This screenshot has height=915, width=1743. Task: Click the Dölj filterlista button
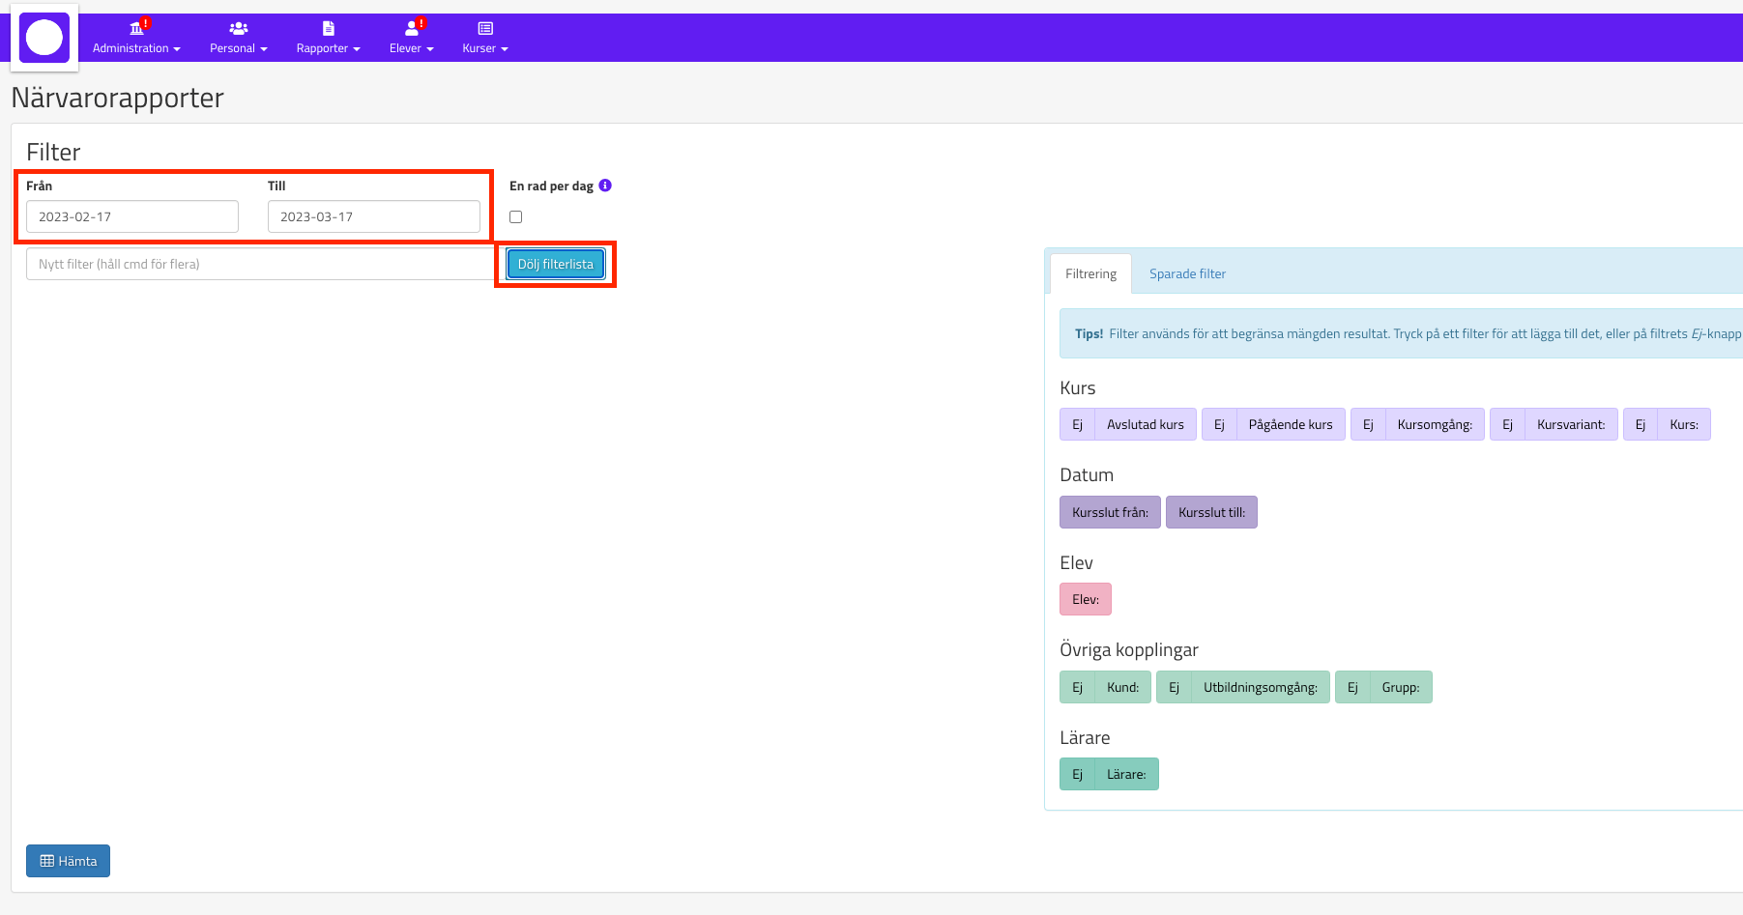(x=556, y=265)
